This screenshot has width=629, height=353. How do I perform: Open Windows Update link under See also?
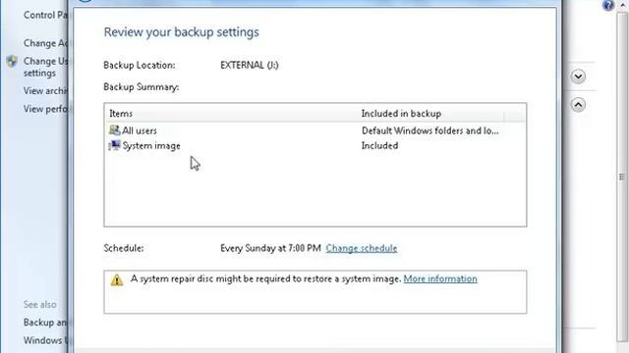45,340
